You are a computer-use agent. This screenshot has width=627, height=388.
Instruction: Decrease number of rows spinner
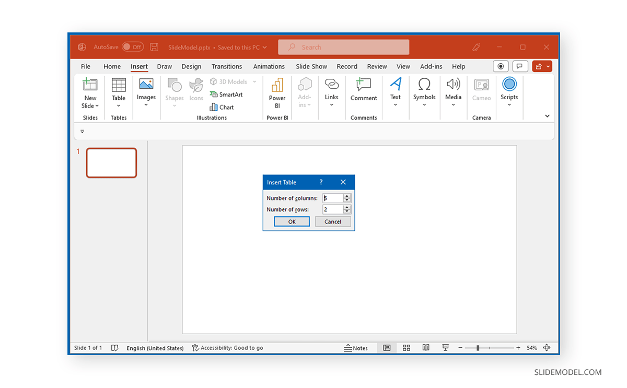[347, 211]
